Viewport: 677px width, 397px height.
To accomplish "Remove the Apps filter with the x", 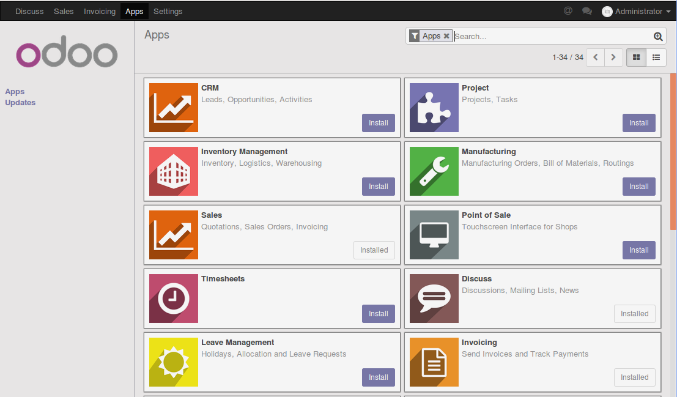I will [446, 36].
